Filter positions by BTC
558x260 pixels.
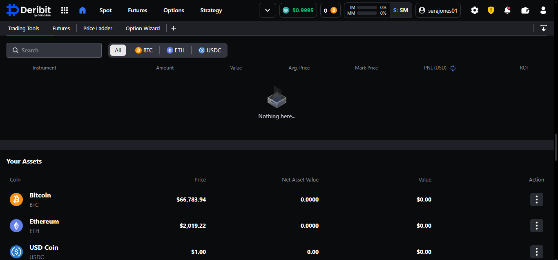click(x=144, y=50)
